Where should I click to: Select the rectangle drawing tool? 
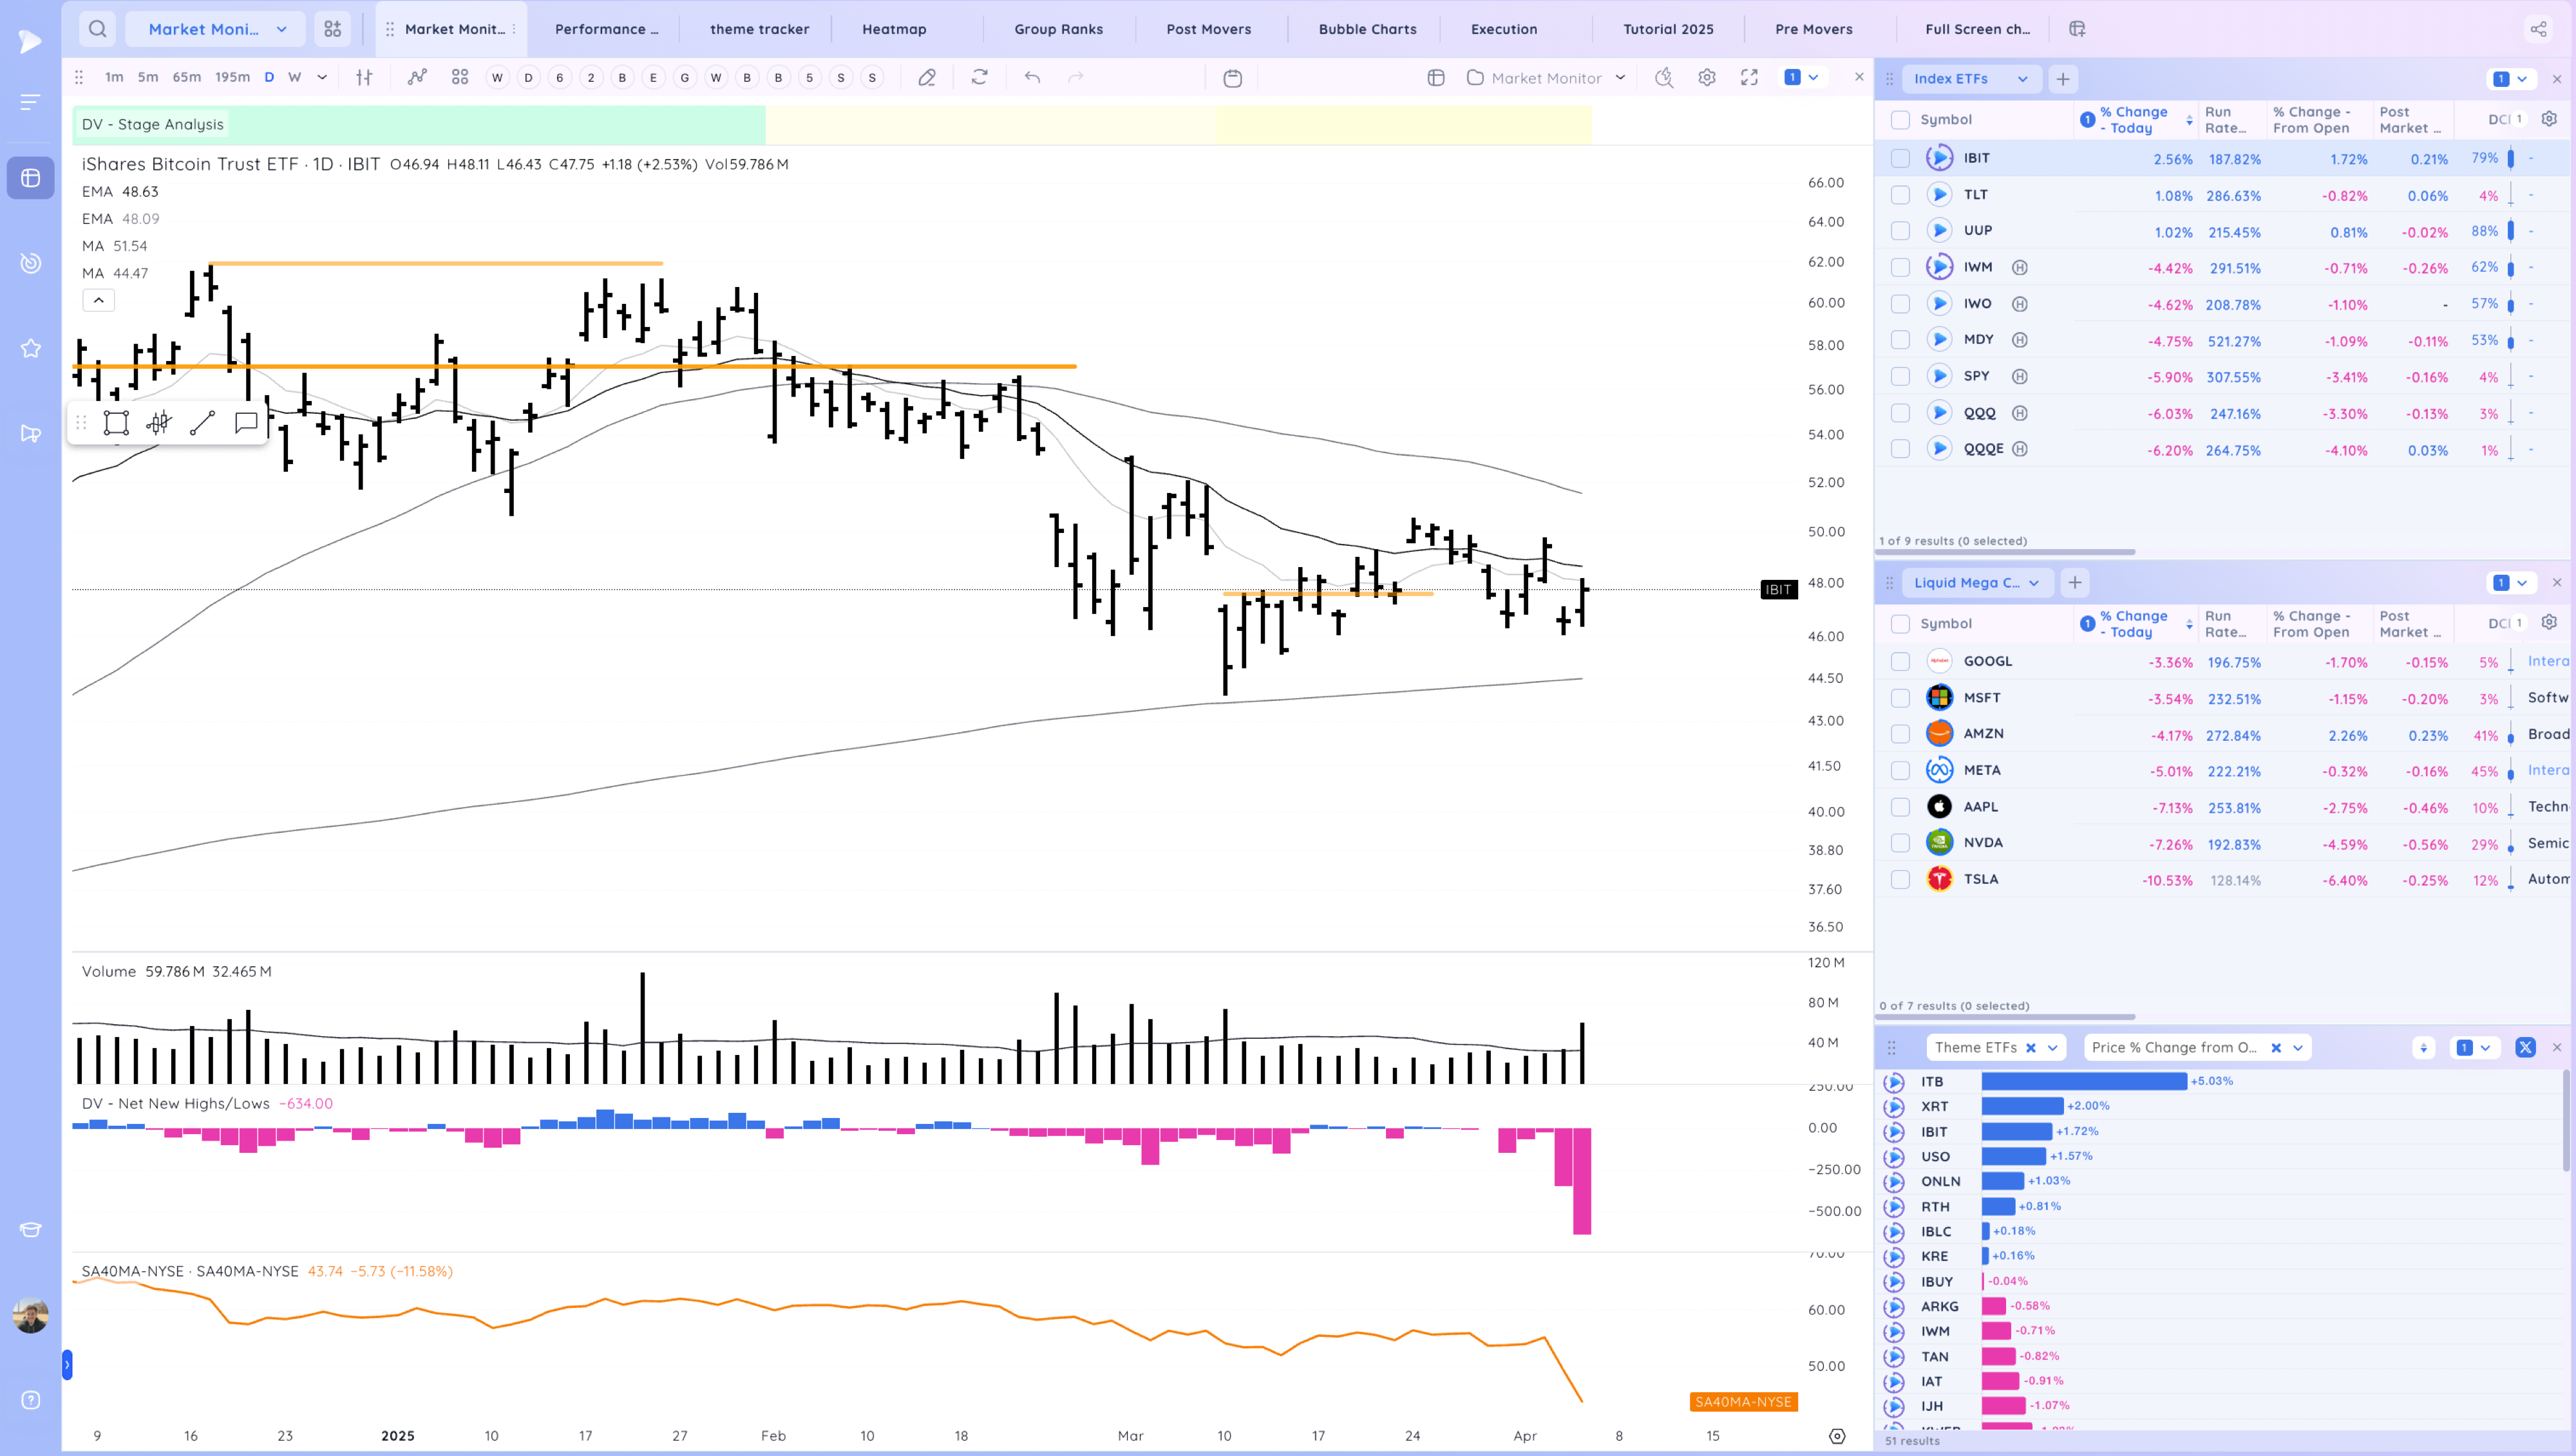pos(116,423)
